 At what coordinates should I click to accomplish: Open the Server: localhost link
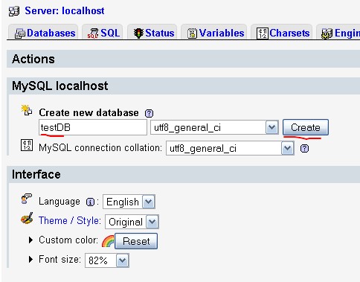[65, 10]
